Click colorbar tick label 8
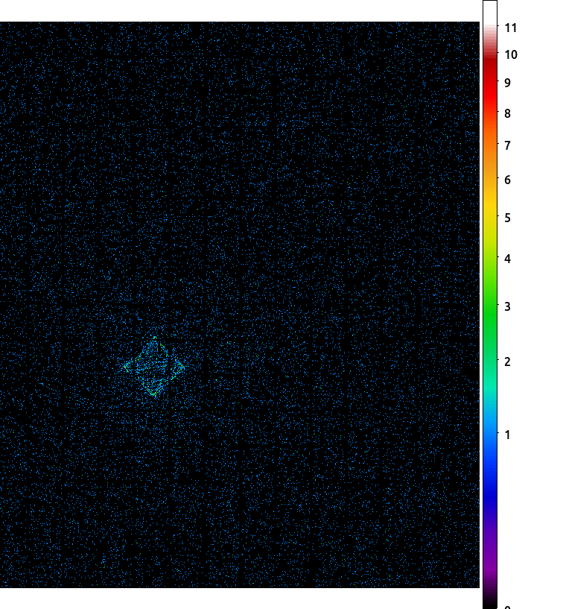The width and height of the screenshot is (566, 609). click(x=507, y=113)
